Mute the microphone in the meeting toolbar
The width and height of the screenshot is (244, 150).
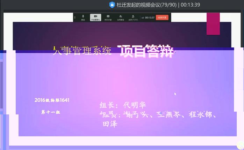click(83, 17)
